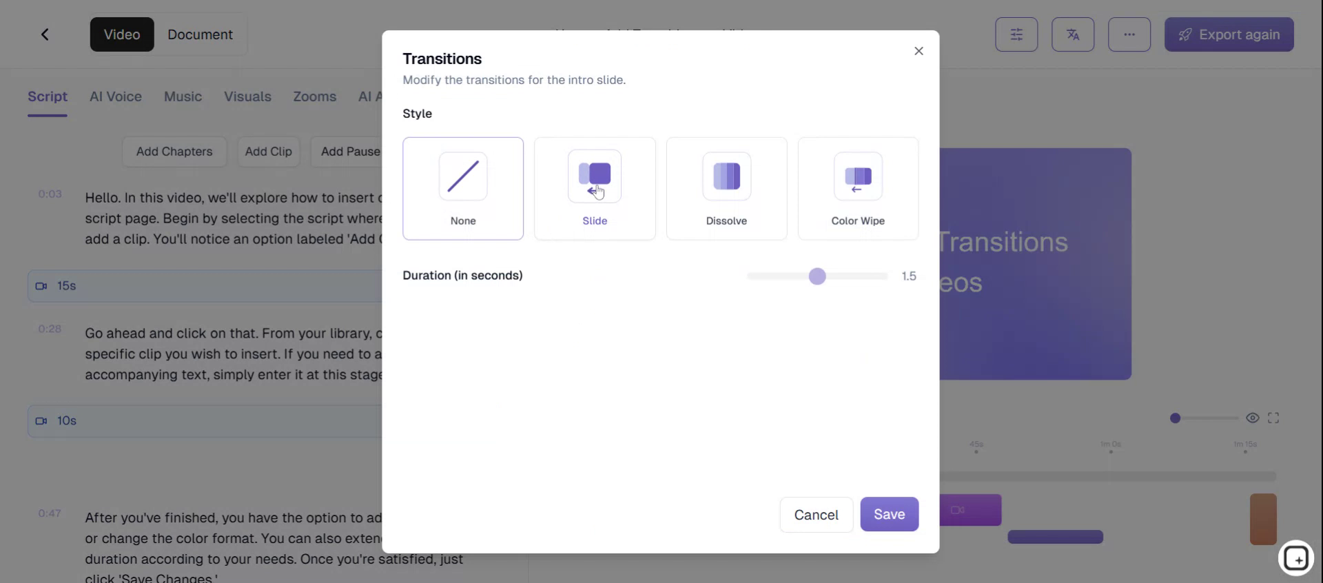
Task: Click the script paragraph starting 'Hello. In this video'
Action: tap(233, 218)
